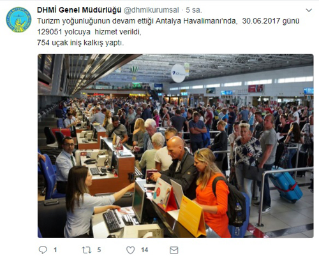Viewport: 319px width, 256px height.
Task: Open the @dhmikurumsal handle link
Action: pyautogui.click(x=151, y=10)
